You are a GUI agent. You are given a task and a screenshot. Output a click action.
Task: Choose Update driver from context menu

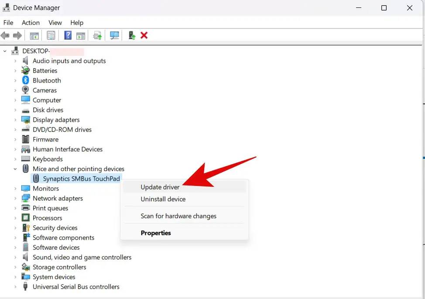coord(185,187)
